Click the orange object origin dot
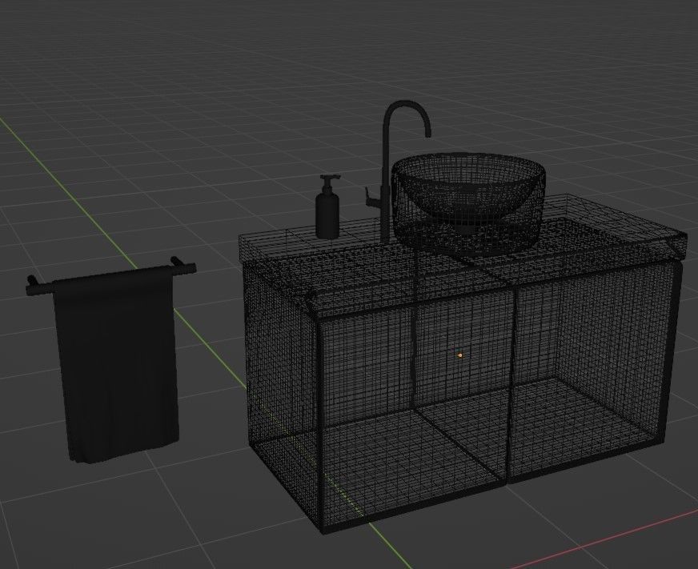698x569 pixels. pos(460,355)
